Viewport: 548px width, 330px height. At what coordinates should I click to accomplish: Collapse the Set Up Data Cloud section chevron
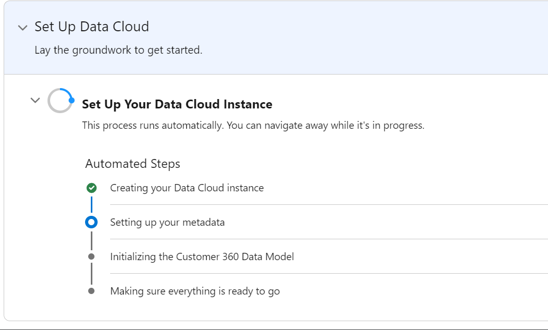click(22, 28)
